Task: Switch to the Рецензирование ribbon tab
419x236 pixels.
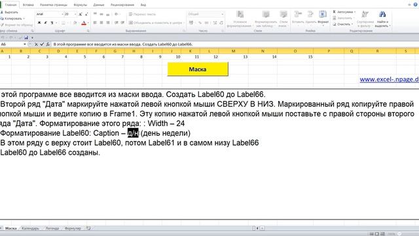Action: click(x=122, y=5)
